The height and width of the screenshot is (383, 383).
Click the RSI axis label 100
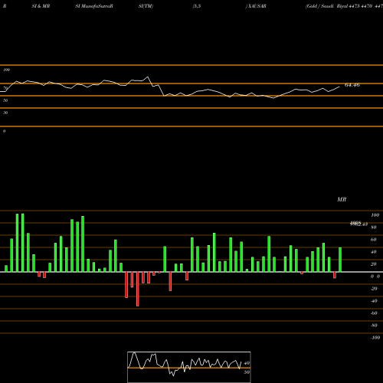coord(6,70)
